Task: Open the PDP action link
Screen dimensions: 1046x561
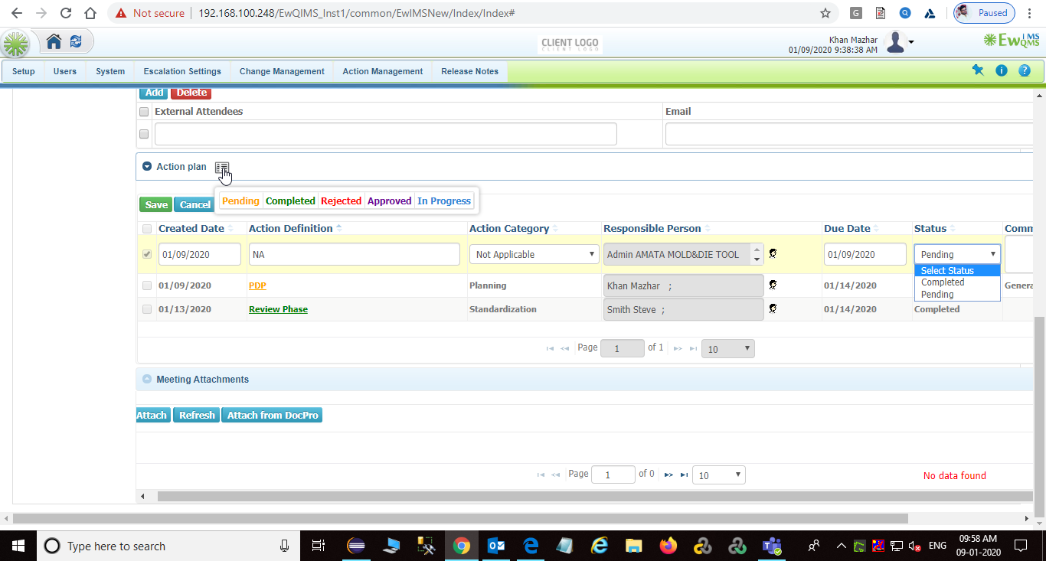Action: [x=257, y=285]
